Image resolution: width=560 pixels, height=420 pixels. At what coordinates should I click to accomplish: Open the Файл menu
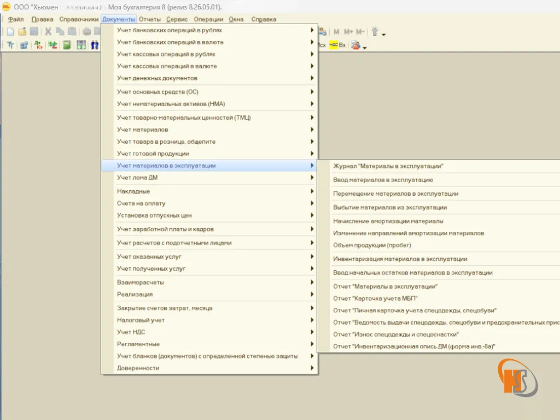(16, 19)
